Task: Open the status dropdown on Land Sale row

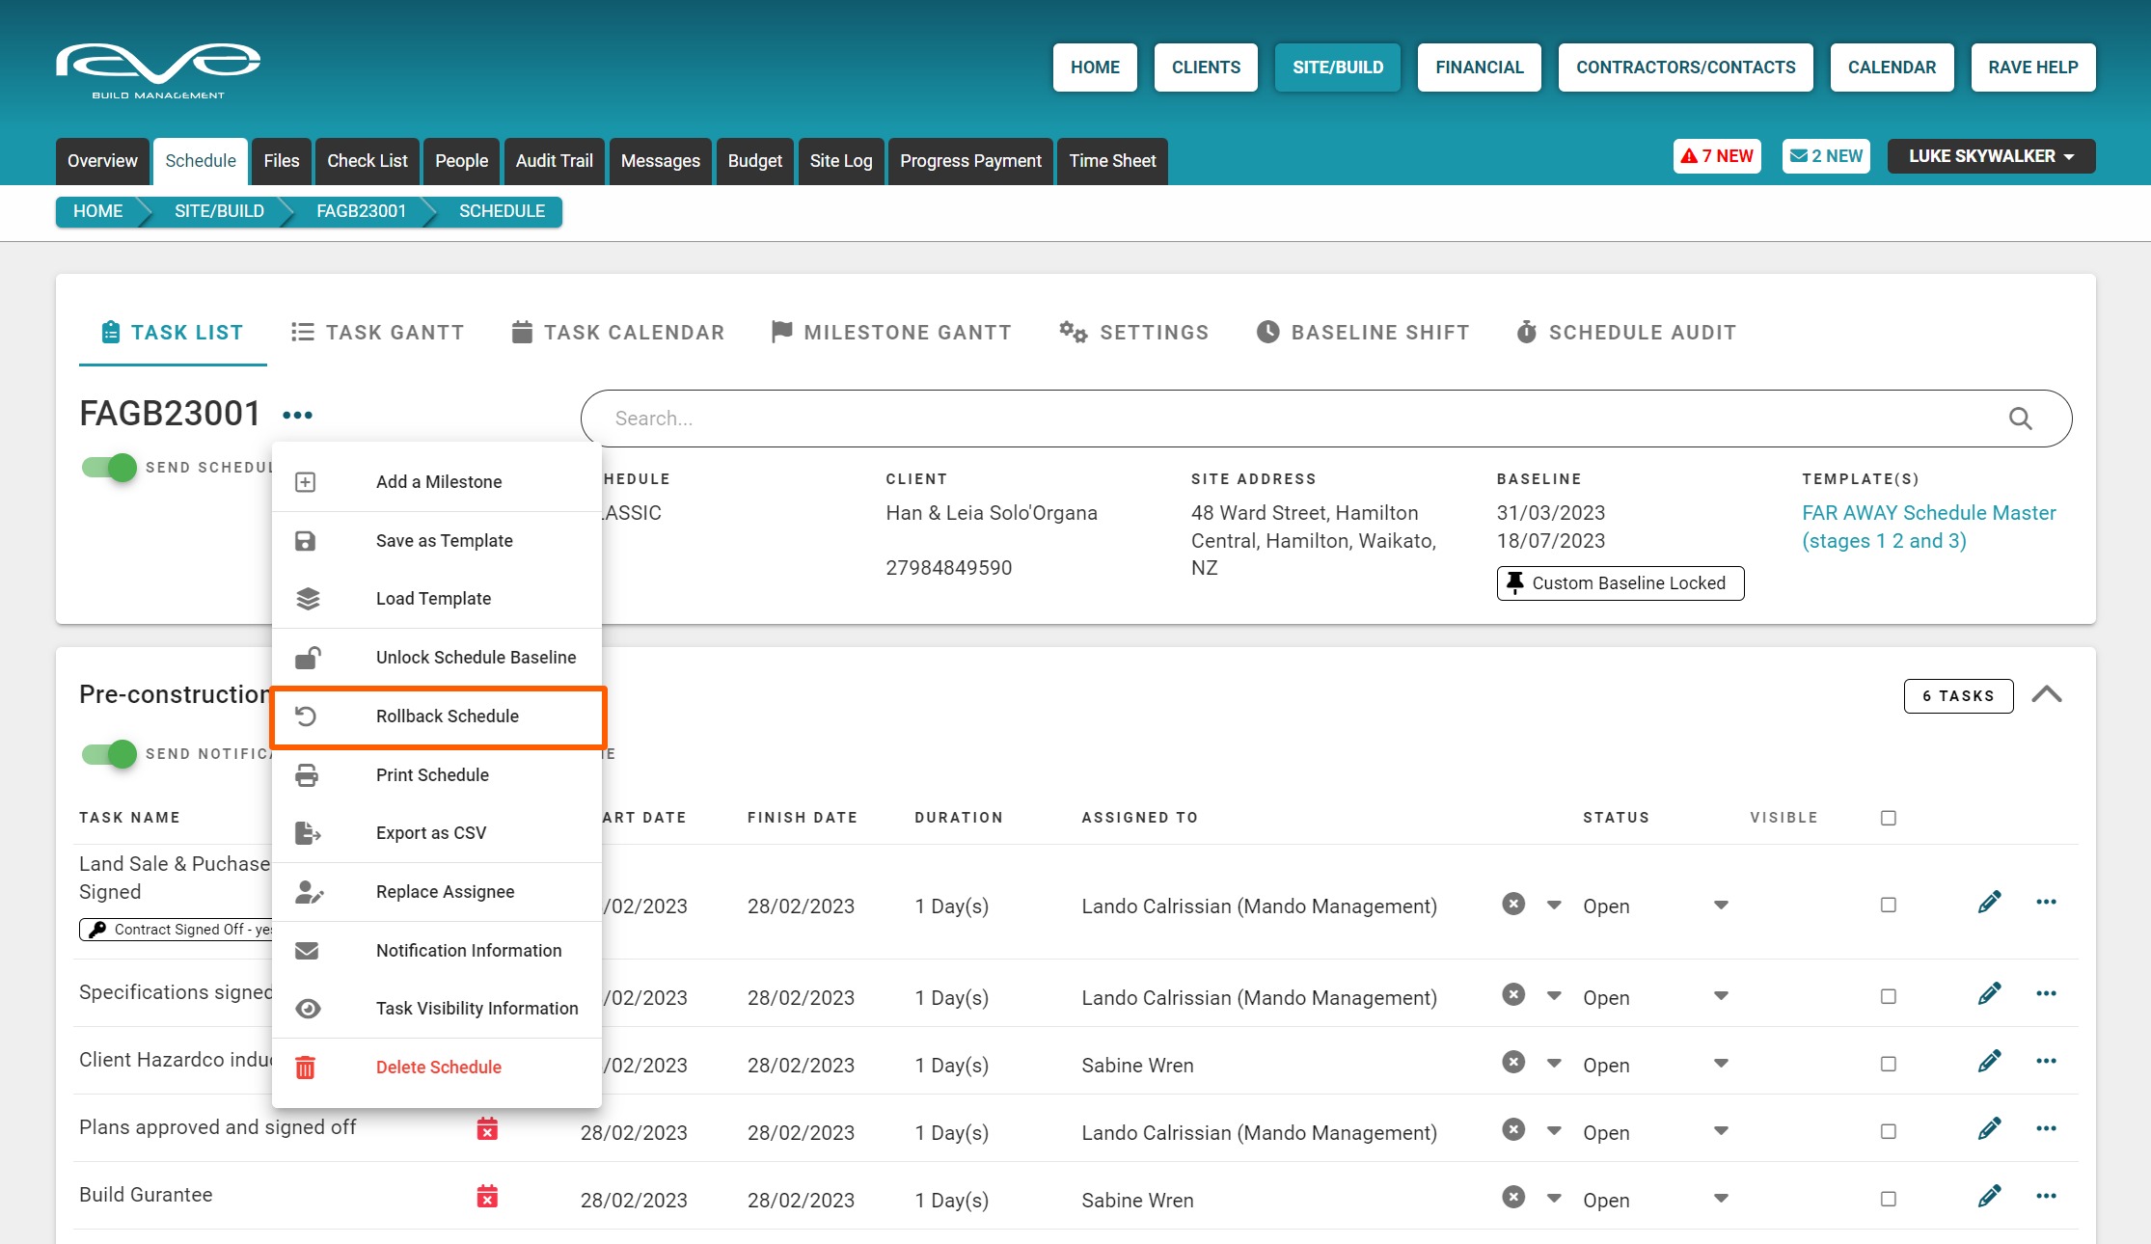Action: click(x=1721, y=906)
